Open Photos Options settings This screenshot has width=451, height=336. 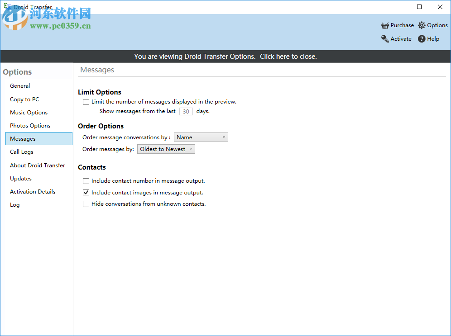click(30, 125)
